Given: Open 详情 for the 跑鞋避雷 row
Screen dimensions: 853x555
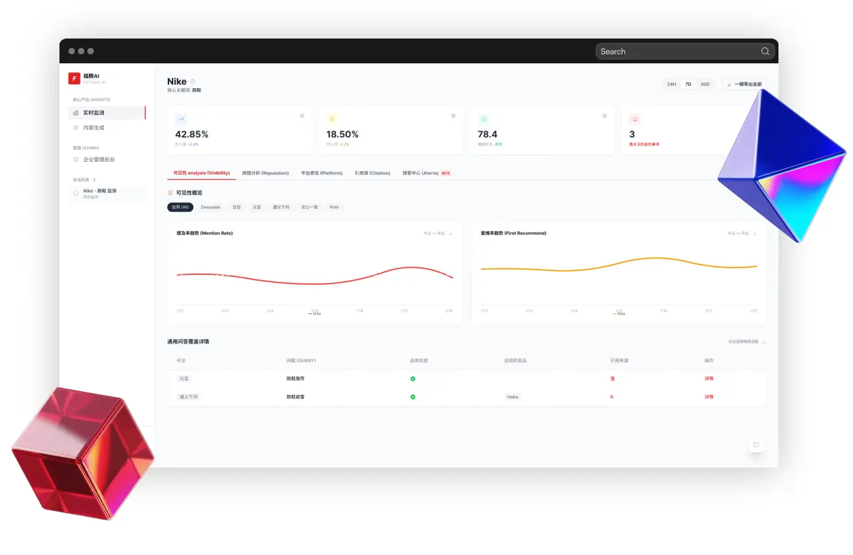Looking at the screenshot, I should [709, 397].
